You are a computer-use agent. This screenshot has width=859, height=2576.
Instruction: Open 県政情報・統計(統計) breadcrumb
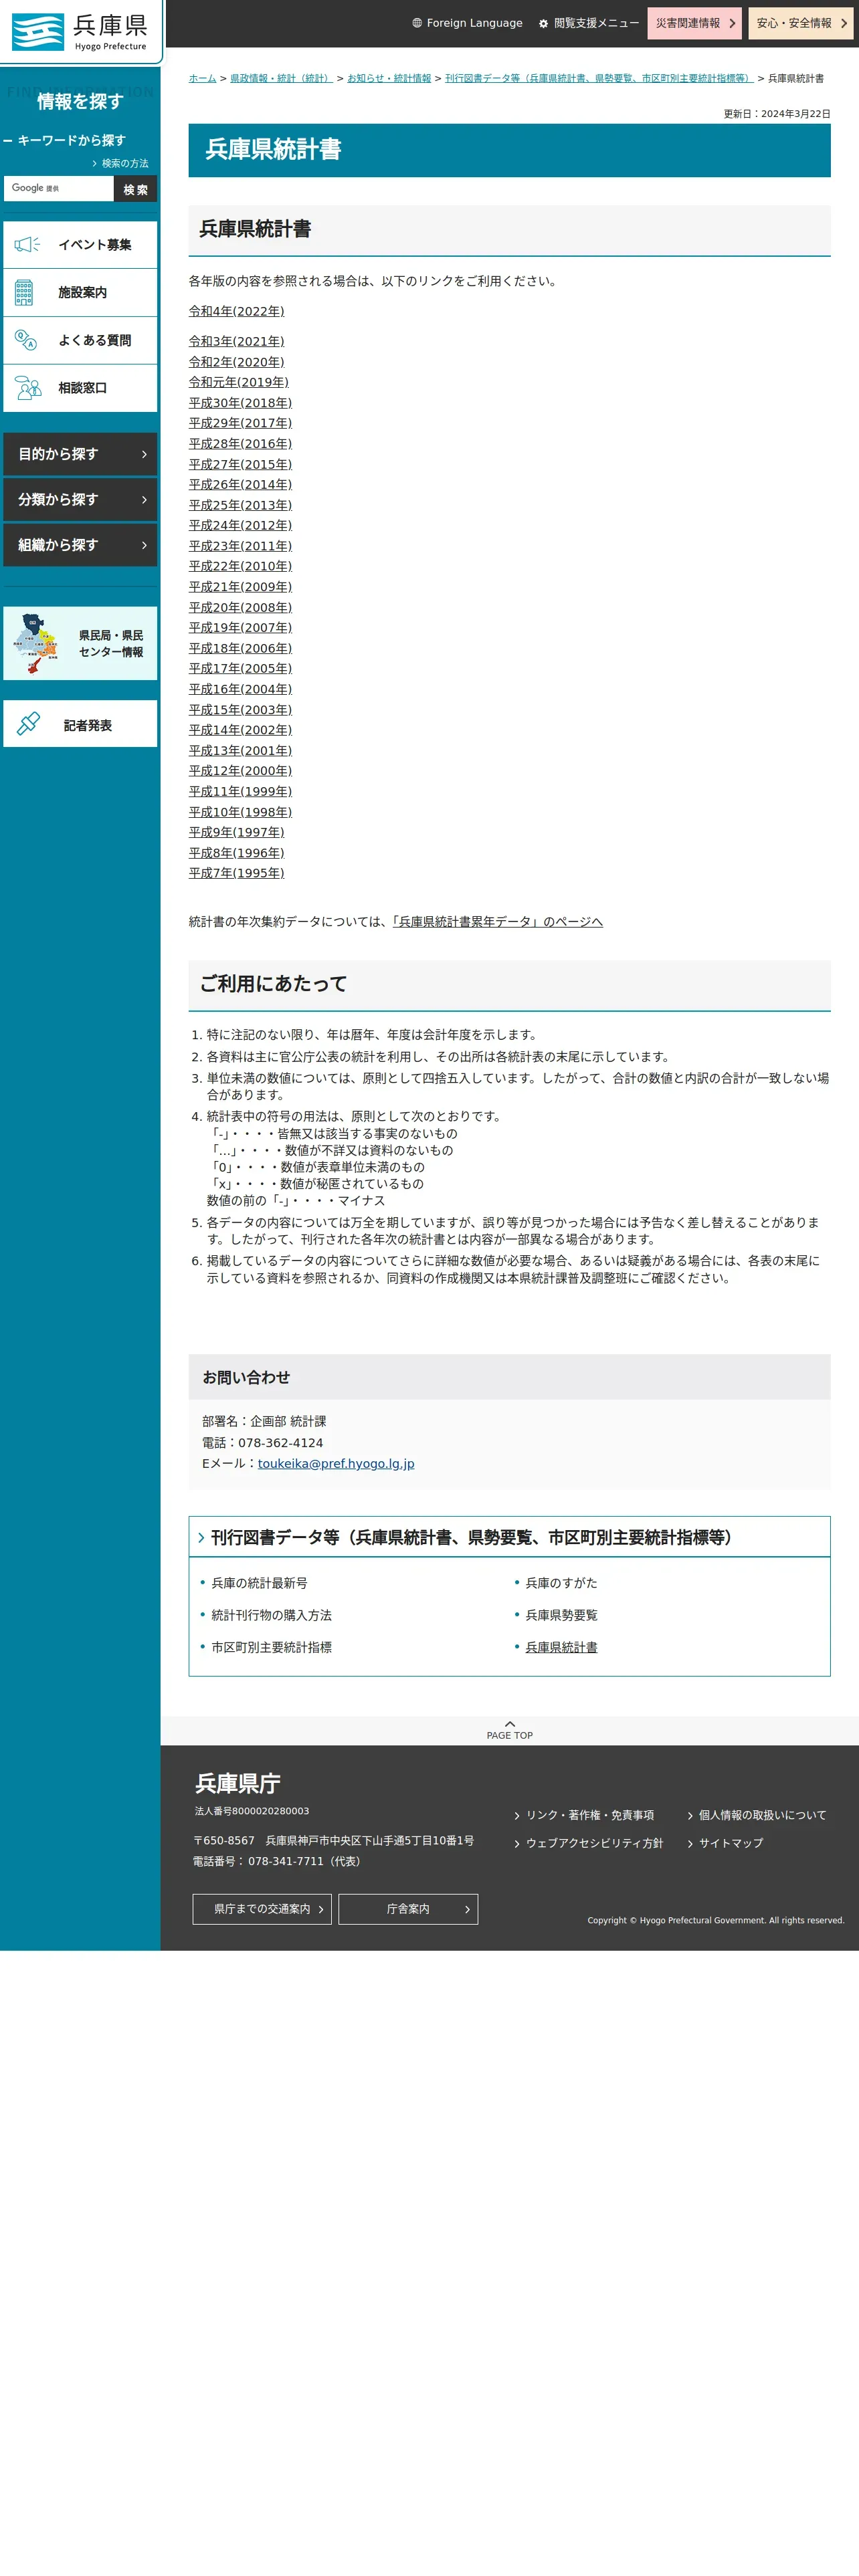click(281, 78)
